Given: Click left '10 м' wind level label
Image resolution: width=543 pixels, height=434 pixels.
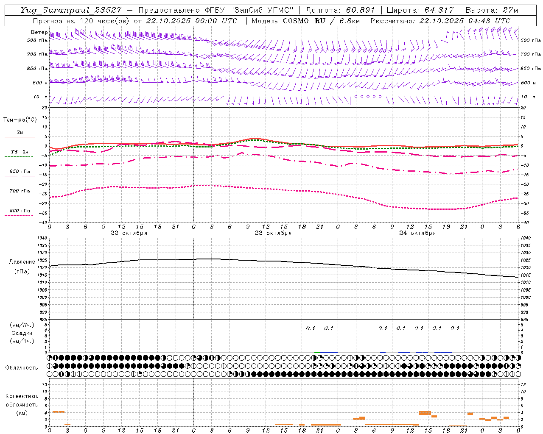Looking at the screenshot, I should tap(41, 97).
